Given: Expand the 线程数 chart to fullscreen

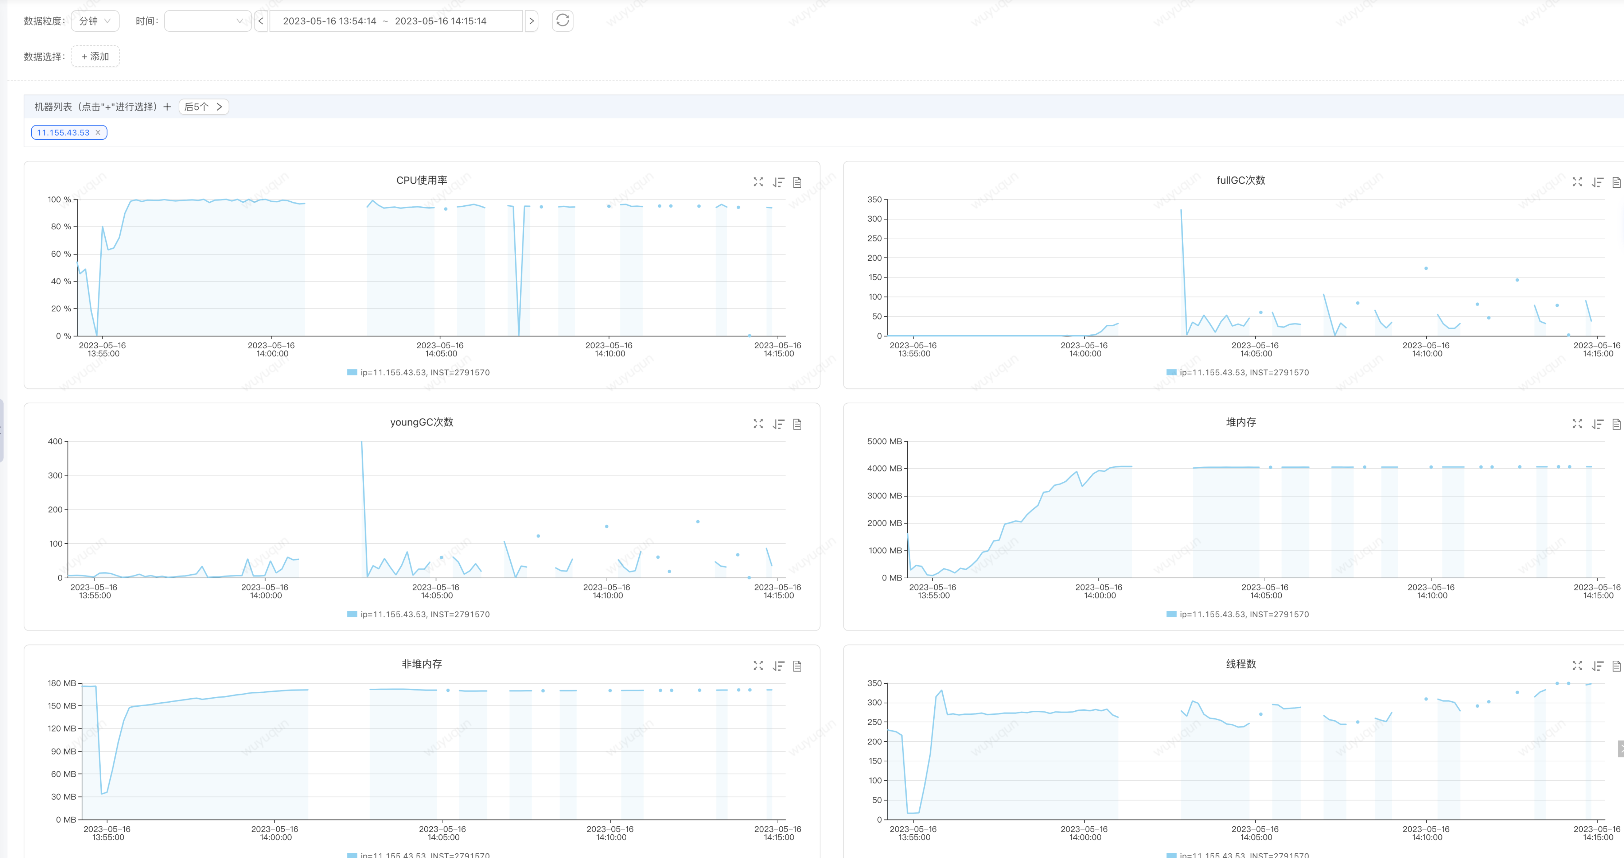Looking at the screenshot, I should (1577, 666).
